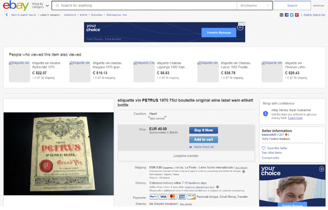
Task: Share the listing on Facebook
Action: 287,15
